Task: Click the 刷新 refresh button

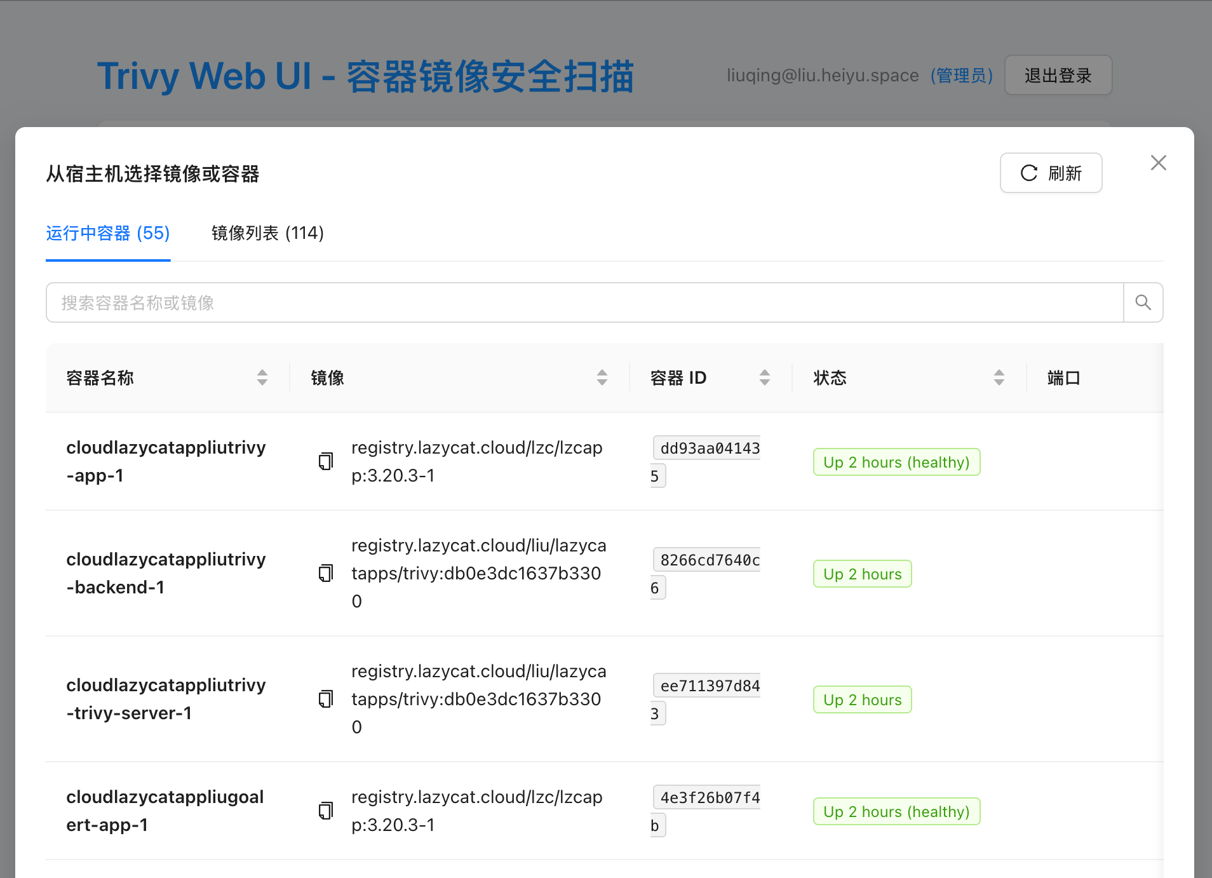Action: [1051, 173]
